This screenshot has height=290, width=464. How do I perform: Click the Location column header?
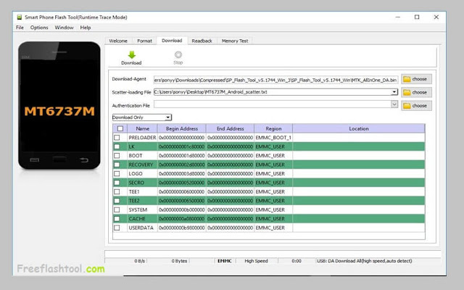tap(359, 129)
